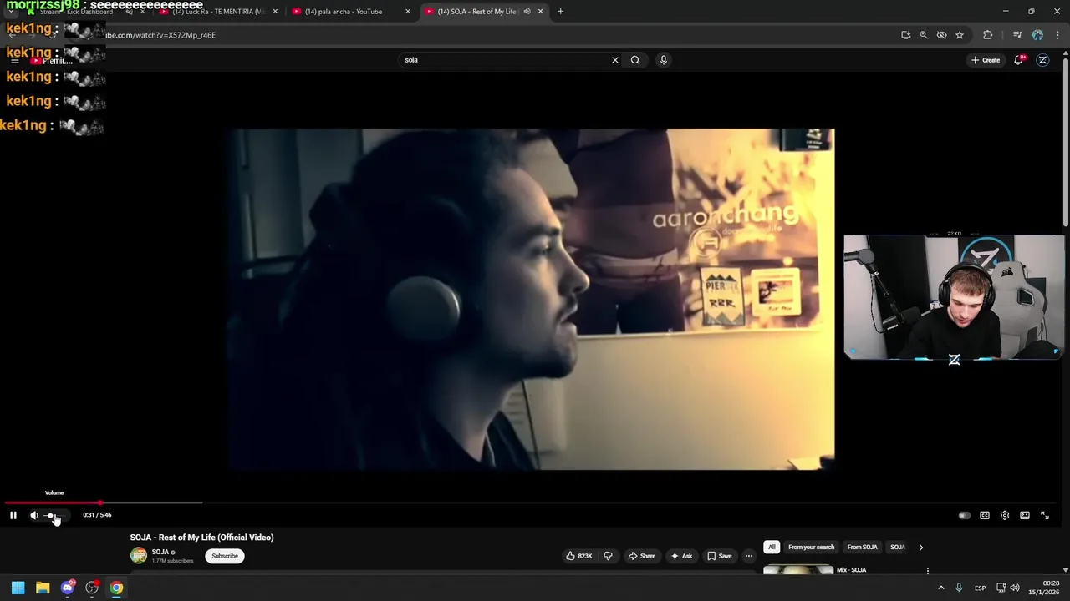Click the volume slider knob
The width and height of the screenshot is (1070, 601).
coord(51,515)
